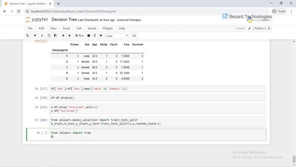Open the Edit menu
296x167 pixels.
click(x=41, y=28)
